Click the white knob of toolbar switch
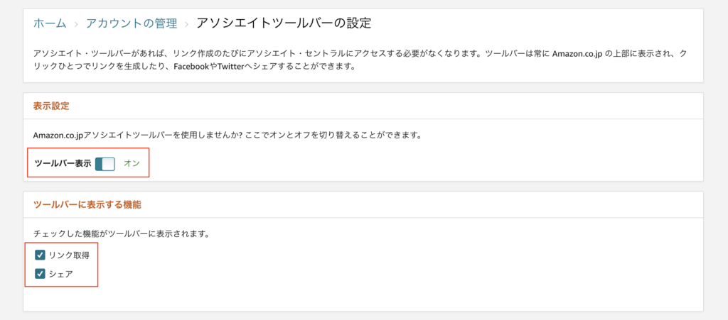Viewport: 728px width, 320px height. click(108, 163)
